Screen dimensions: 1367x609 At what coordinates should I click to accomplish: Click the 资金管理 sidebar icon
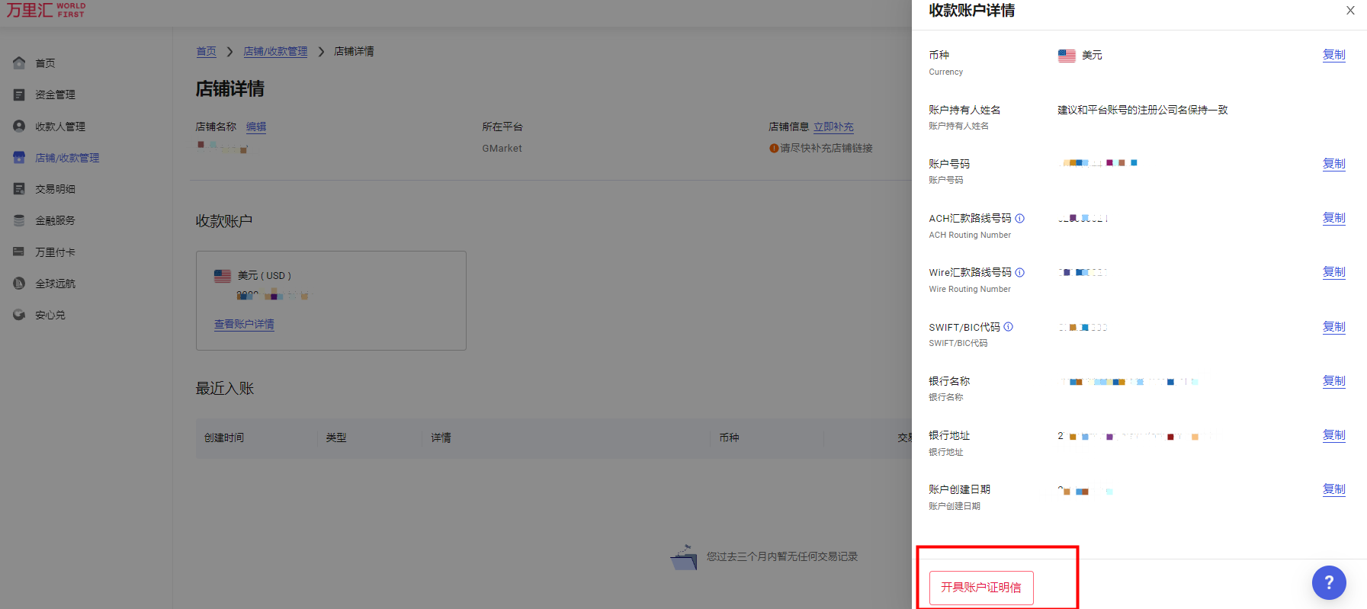[x=19, y=95]
